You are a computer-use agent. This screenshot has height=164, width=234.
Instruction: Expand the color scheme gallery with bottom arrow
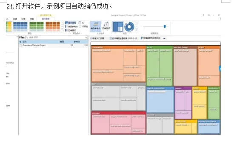tap(62, 30)
